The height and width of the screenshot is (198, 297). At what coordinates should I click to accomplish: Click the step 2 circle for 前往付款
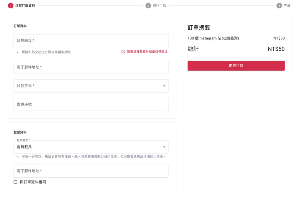(148, 6)
